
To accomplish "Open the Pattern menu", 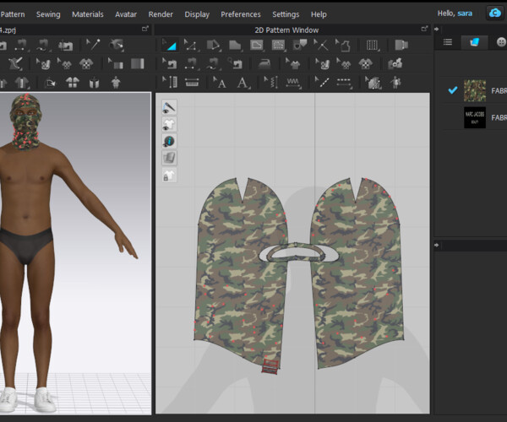I will coord(13,14).
